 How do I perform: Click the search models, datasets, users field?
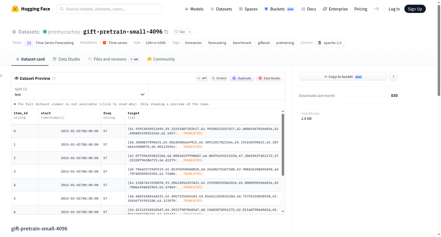coord(110,9)
